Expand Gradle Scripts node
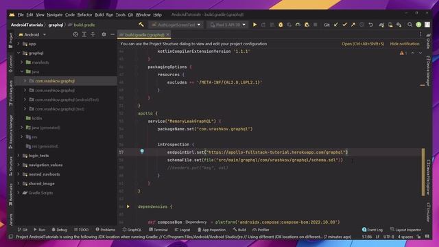The height and width of the screenshot is (247, 439). [x=19, y=193]
